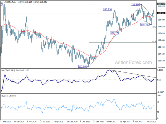Select the 111.650 price label box
The width and height of the screenshot is (166, 124).
(x=135, y=4)
